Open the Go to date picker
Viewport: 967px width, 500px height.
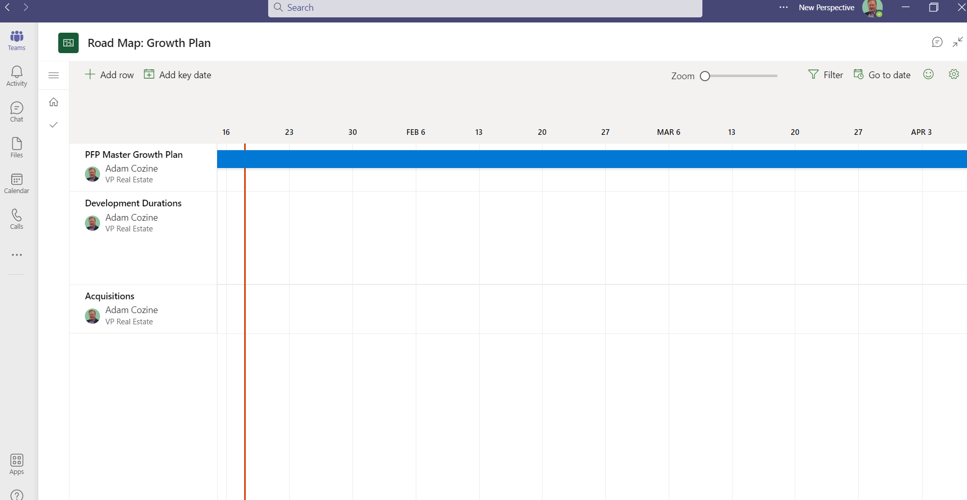882,75
